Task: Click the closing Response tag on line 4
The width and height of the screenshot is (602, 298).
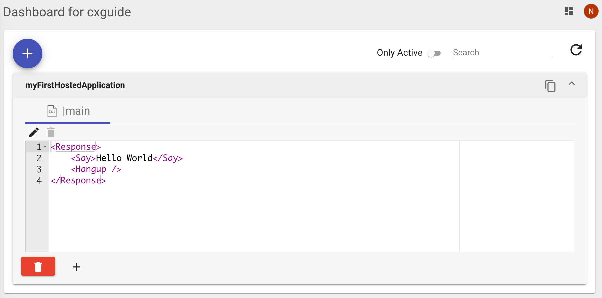Action: [78, 181]
